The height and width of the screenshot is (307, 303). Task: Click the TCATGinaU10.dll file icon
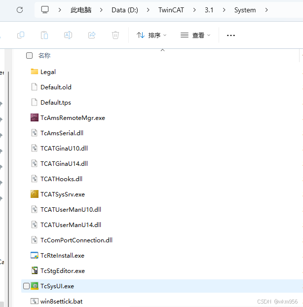(35, 148)
